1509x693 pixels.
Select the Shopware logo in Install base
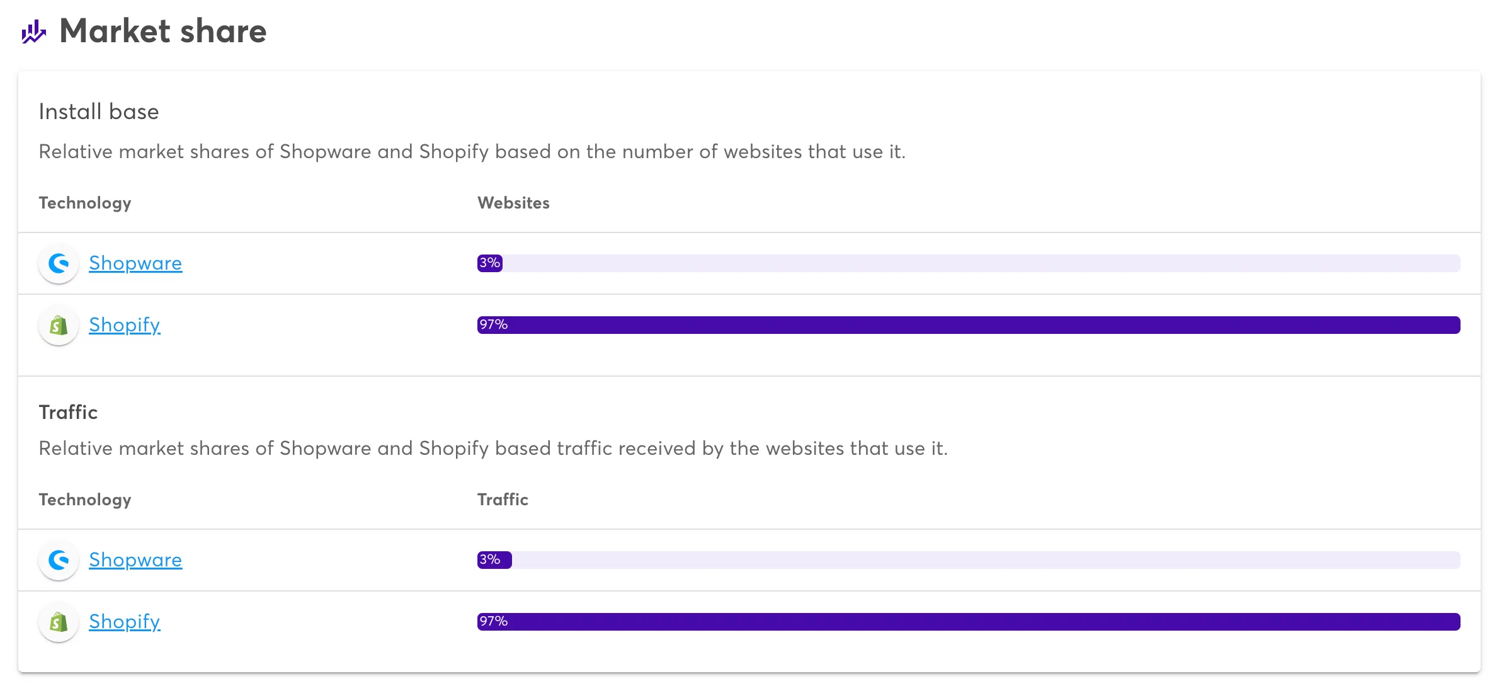pos(58,263)
